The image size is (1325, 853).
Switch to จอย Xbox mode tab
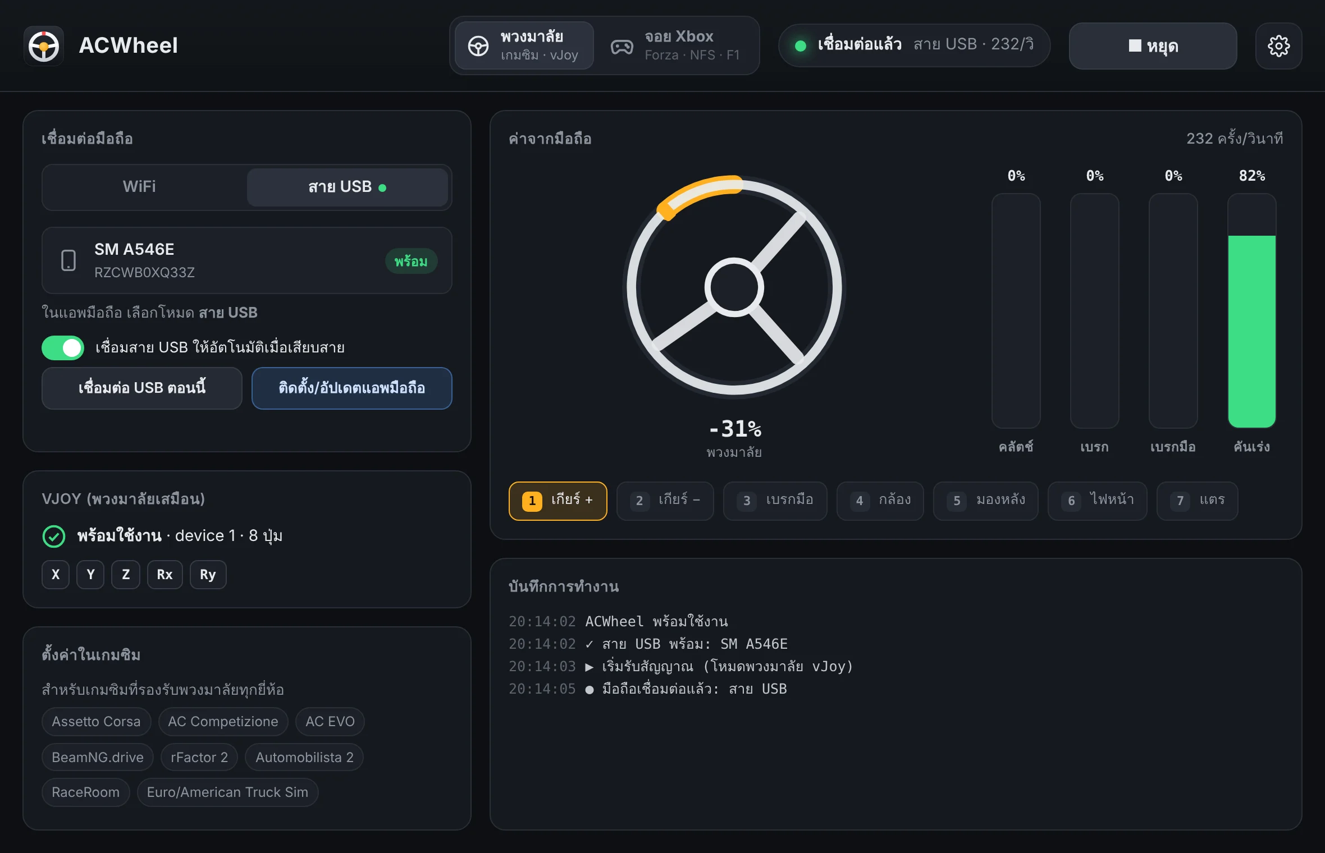point(675,46)
